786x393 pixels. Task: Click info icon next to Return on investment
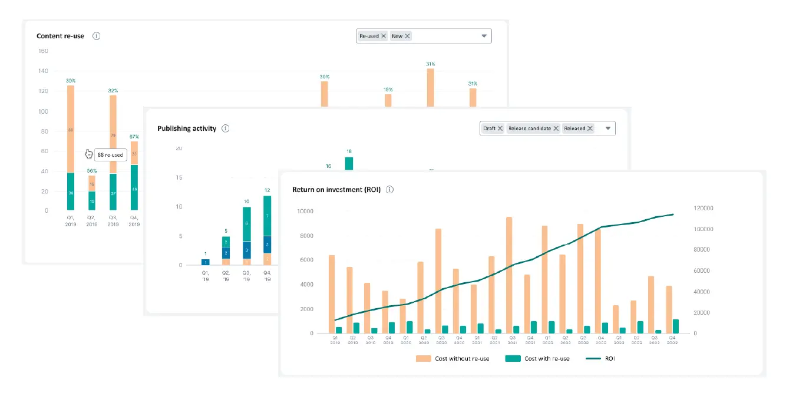389,190
